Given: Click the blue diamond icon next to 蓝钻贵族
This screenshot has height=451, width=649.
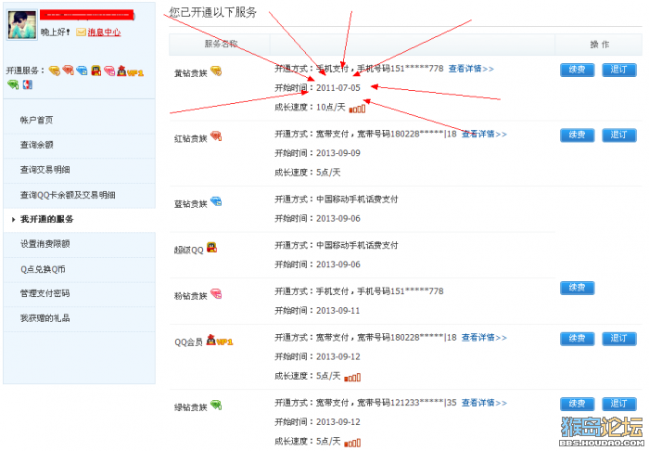Looking at the screenshot, I should coord(216,201).
